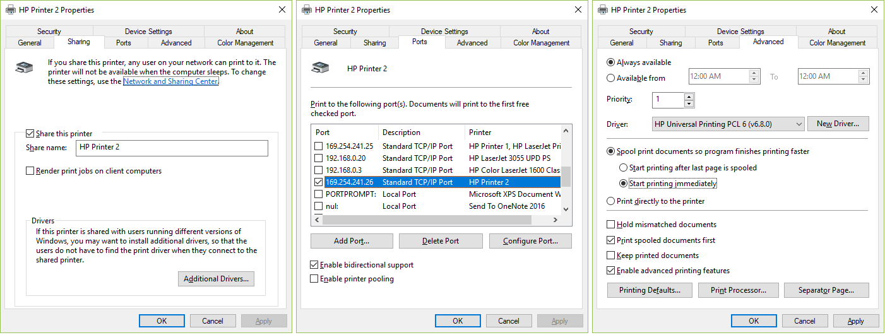Click title bar printer icon of left window
The height and width of the screenshot is (335, 885).
pyautogui.click(x=11, y=9)
